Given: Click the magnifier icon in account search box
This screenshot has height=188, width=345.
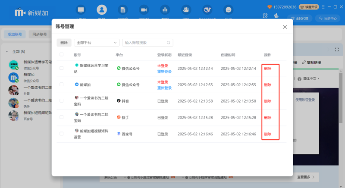Looking at the screenshot, I should [168, 43].
